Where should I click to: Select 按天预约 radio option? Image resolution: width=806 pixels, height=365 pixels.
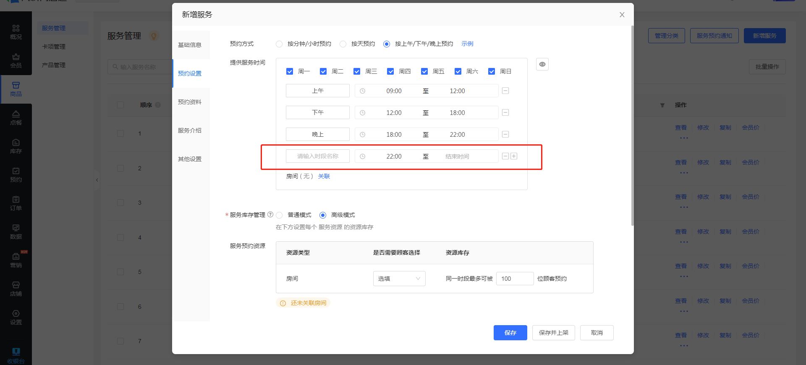(343, 44)
